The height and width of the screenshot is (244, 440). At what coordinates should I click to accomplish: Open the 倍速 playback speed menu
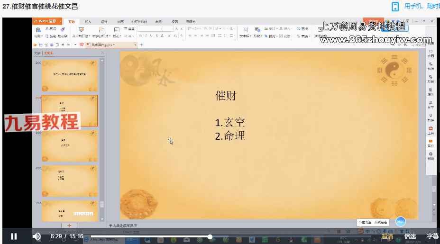[x=410, y=236]
